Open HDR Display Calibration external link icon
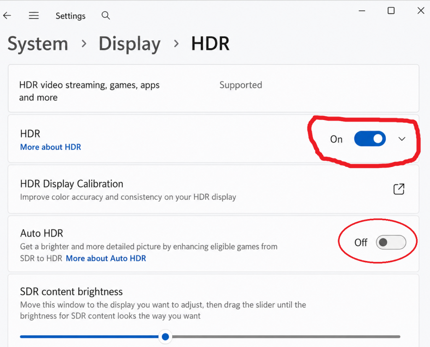430x347 pixels. [399, 189]
